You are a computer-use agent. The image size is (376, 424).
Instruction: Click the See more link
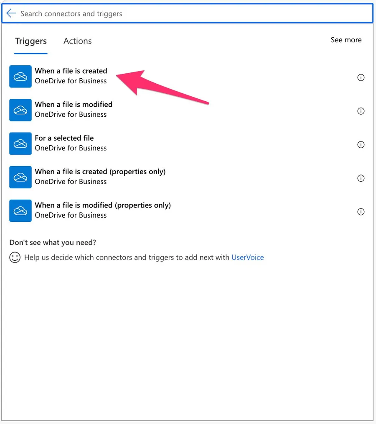(x=346, y=40)
